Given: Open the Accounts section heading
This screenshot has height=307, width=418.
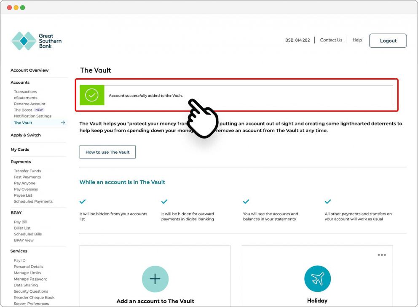Looking at the screenshot, I should 20,83.
